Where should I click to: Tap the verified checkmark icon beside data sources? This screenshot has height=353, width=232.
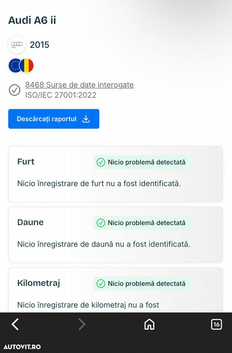(14, 90)
